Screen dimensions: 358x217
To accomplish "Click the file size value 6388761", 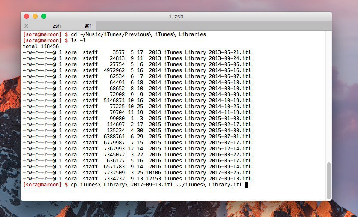I will (114, 137).
